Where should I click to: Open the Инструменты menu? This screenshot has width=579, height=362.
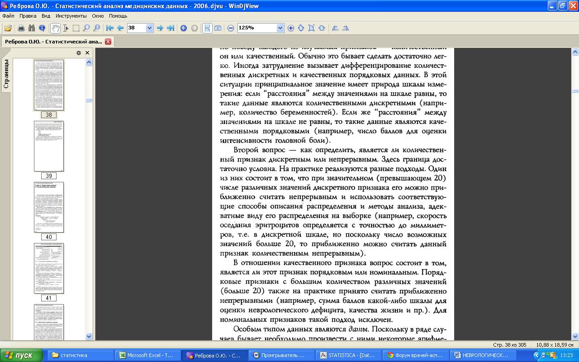(x=71, y=16)
